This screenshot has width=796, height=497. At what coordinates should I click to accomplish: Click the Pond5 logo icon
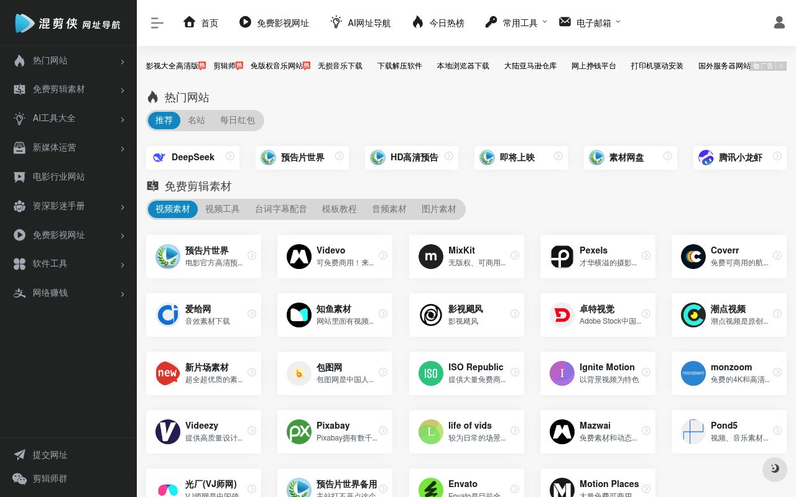693,432
